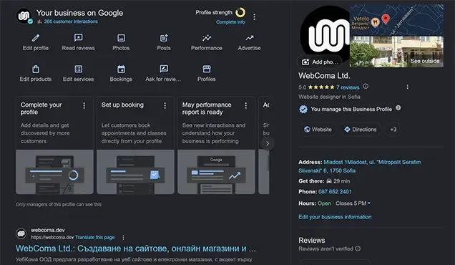Open Ask for reviews icon
This screenshot has height=265, width=455.
click(164, 69)
